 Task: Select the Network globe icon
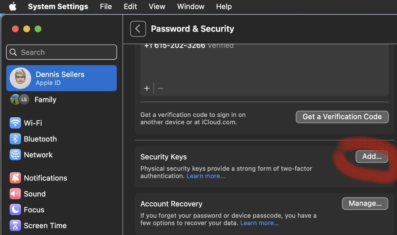pyautogui.click(x=15, y=155)
